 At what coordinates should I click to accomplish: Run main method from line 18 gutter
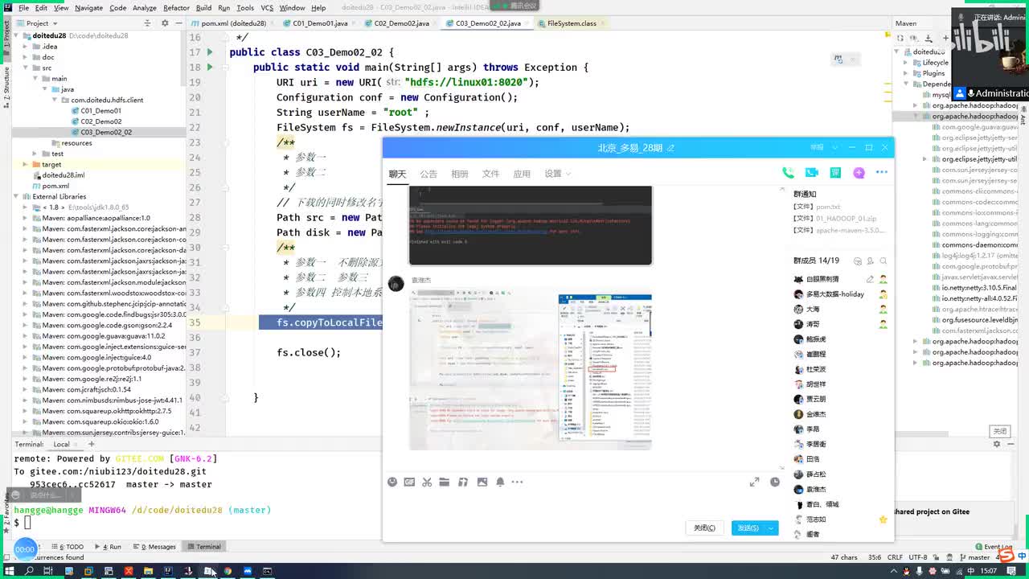point(210,68)
